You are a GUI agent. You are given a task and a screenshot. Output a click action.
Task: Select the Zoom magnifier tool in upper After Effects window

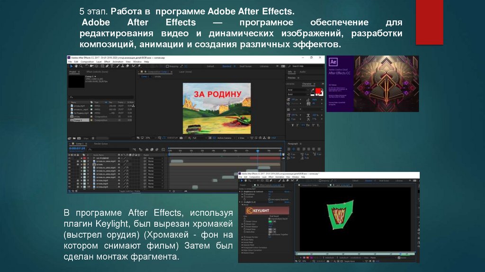click(x=81, y=66)
